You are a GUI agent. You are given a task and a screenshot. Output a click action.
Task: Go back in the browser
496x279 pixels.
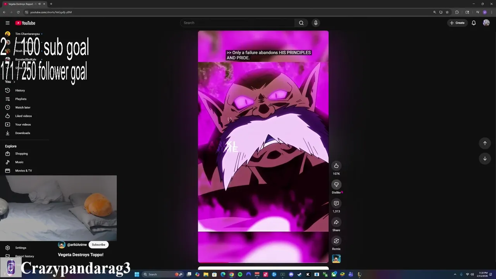pyautogui.click(x=4, y=12)
